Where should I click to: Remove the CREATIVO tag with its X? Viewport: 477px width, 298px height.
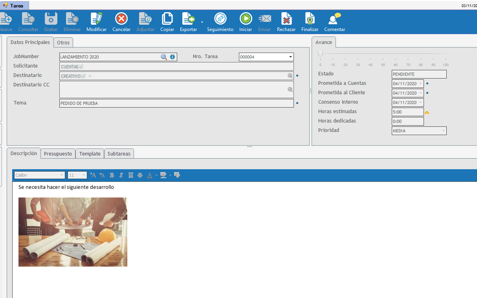point(90,76)
